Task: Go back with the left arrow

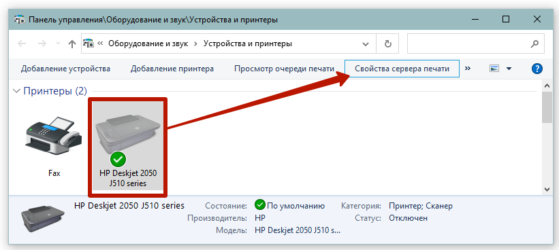Action: point(22,43)
